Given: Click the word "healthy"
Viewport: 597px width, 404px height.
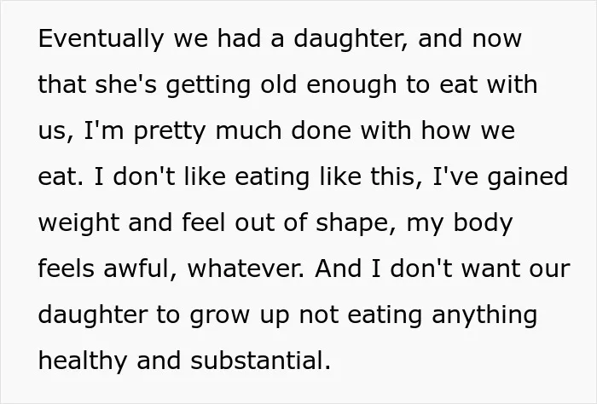Looking at the screenshot, I should point(83,361).
